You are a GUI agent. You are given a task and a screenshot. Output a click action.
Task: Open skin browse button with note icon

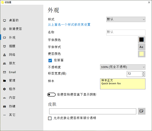click(142, 111)
